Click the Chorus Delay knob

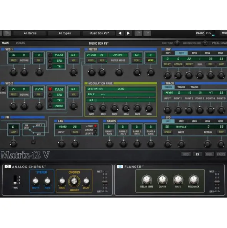click(86, 181)
